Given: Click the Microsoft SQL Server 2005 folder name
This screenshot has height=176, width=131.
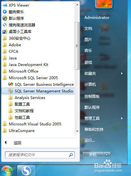Looking at the screenshot, I should pyautogui.click(x=33, y=78).
